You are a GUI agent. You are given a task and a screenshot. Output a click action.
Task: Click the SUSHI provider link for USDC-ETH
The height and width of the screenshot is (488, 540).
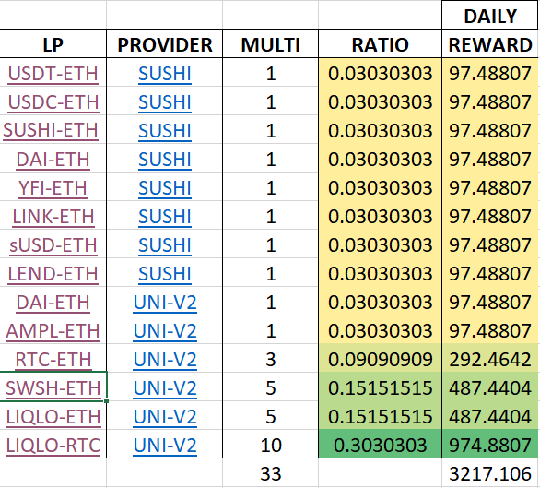(165, 102)
